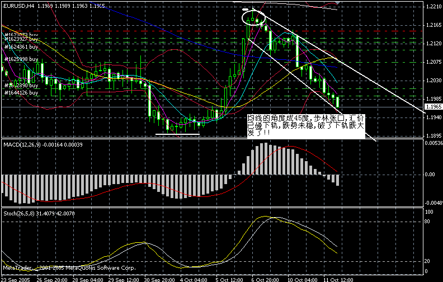
Task: Click the 1.1940 price axis label
Action: (x=433, y=117)
